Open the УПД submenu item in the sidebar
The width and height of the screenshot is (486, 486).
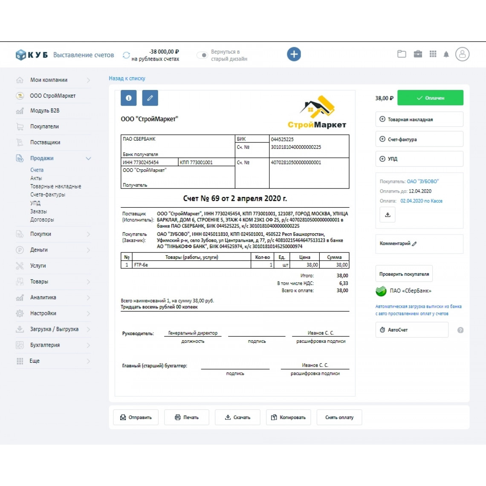(35, 203)
